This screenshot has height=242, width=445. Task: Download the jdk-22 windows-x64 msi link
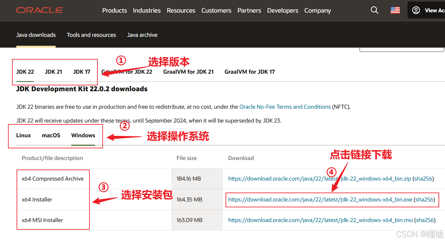[x=321, y=220]
